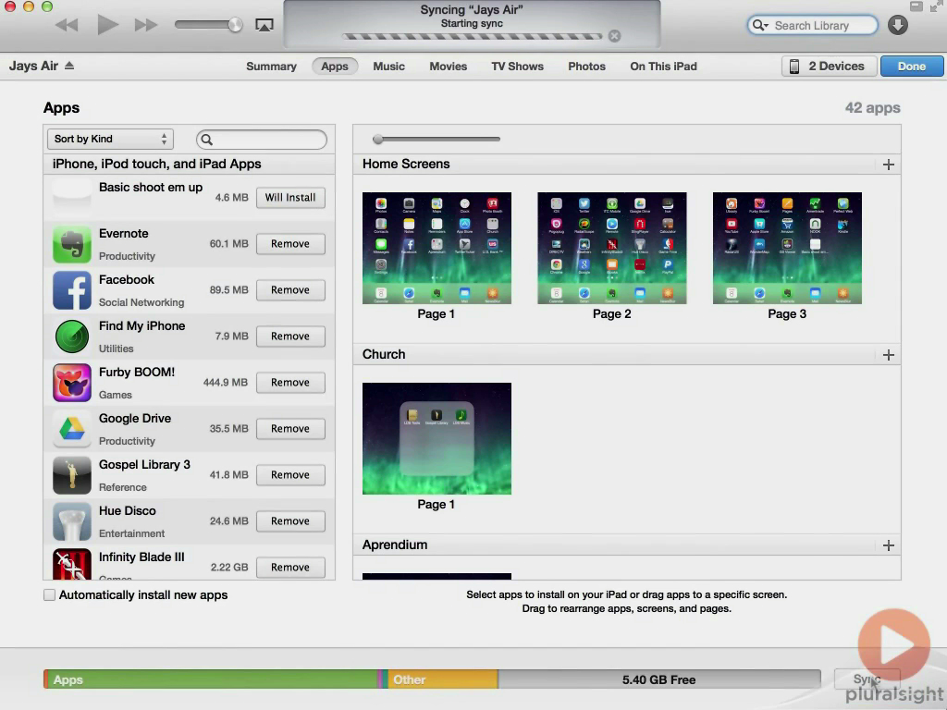Click the Facebook app icon
The width and height of the screenshot is (947, 710).
[x=72, y=289]
